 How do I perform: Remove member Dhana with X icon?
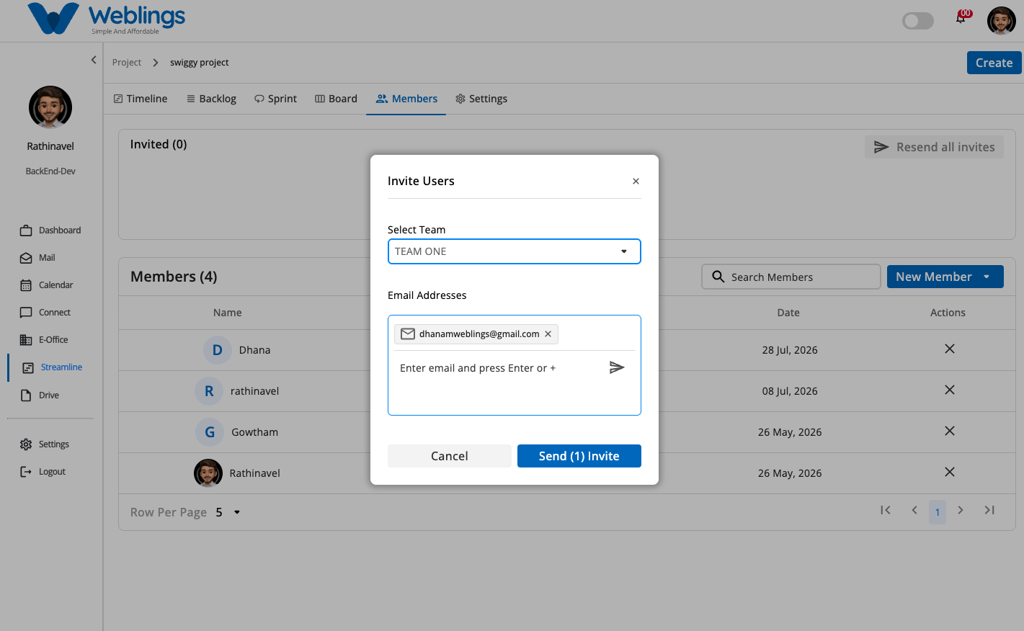pyautogui.click(x=950, y=349)
